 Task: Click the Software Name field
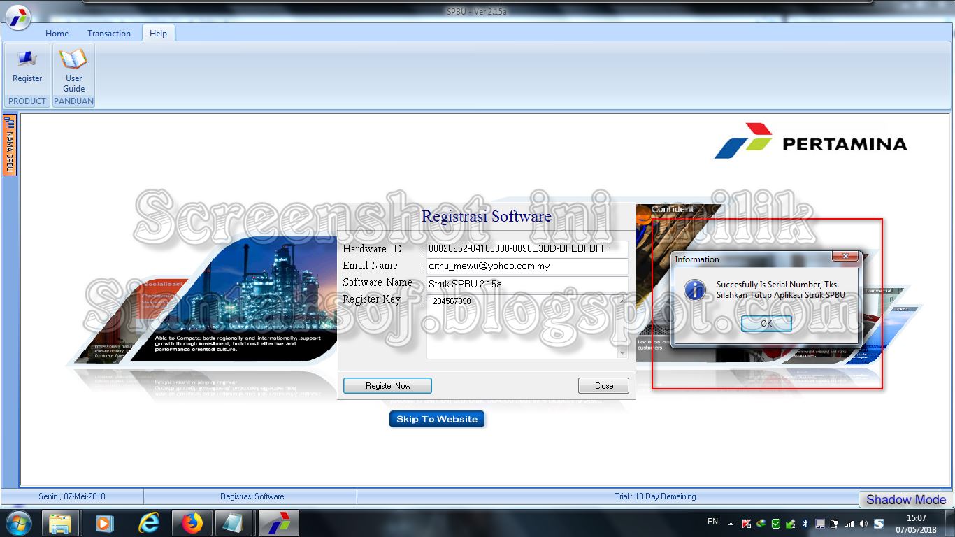[526, 284]
